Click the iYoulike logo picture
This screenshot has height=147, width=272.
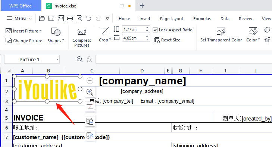click(x=47, y=89)
